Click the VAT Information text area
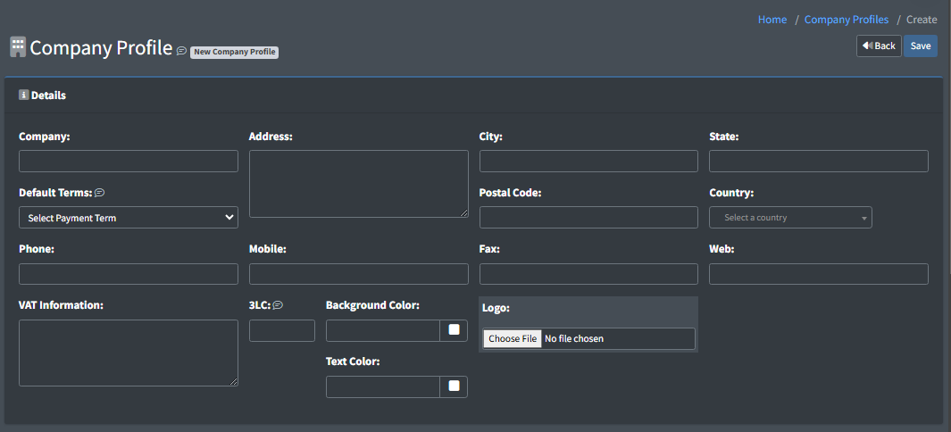 129,353
